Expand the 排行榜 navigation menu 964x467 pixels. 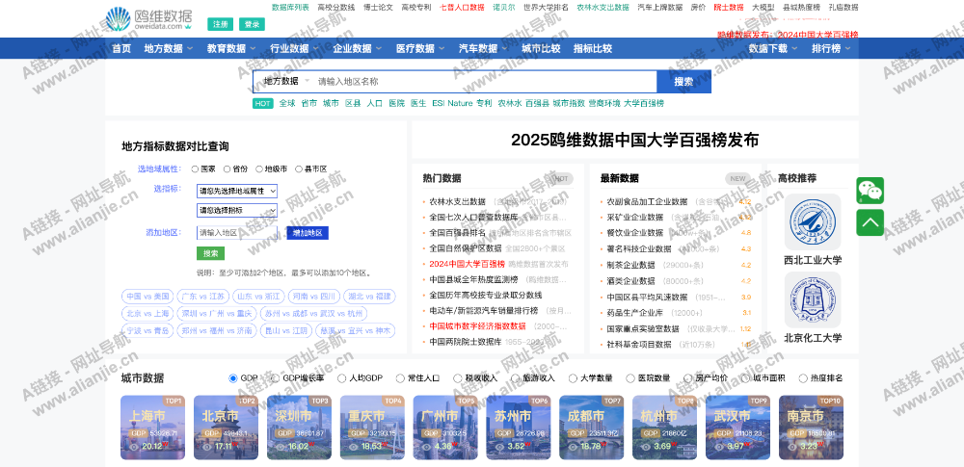(x=831, y=48)
